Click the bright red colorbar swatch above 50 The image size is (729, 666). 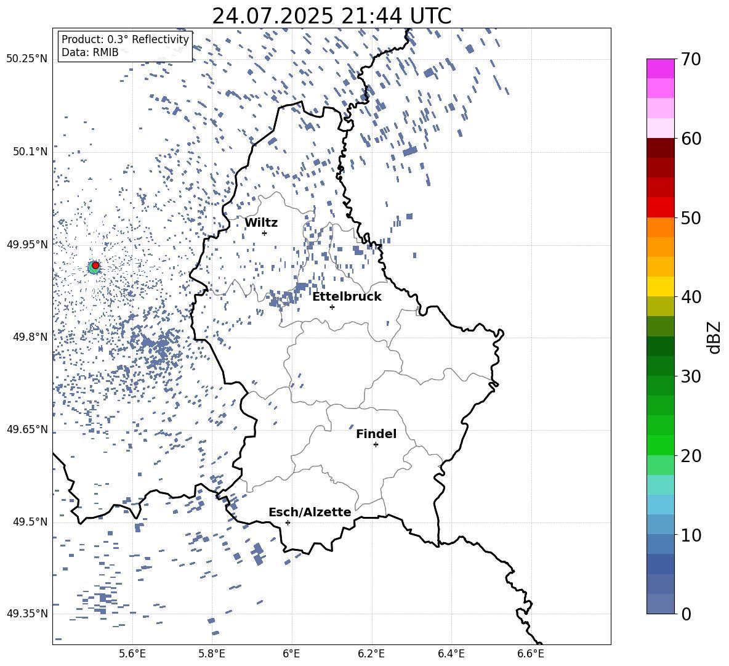660,208
